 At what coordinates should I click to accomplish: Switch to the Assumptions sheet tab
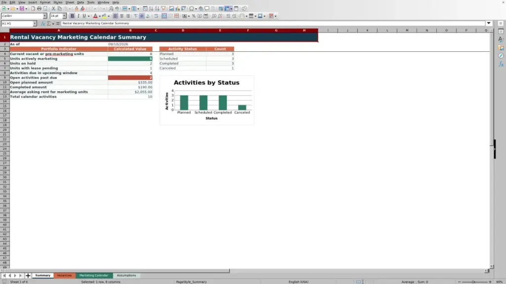click(x=126, y=275)
